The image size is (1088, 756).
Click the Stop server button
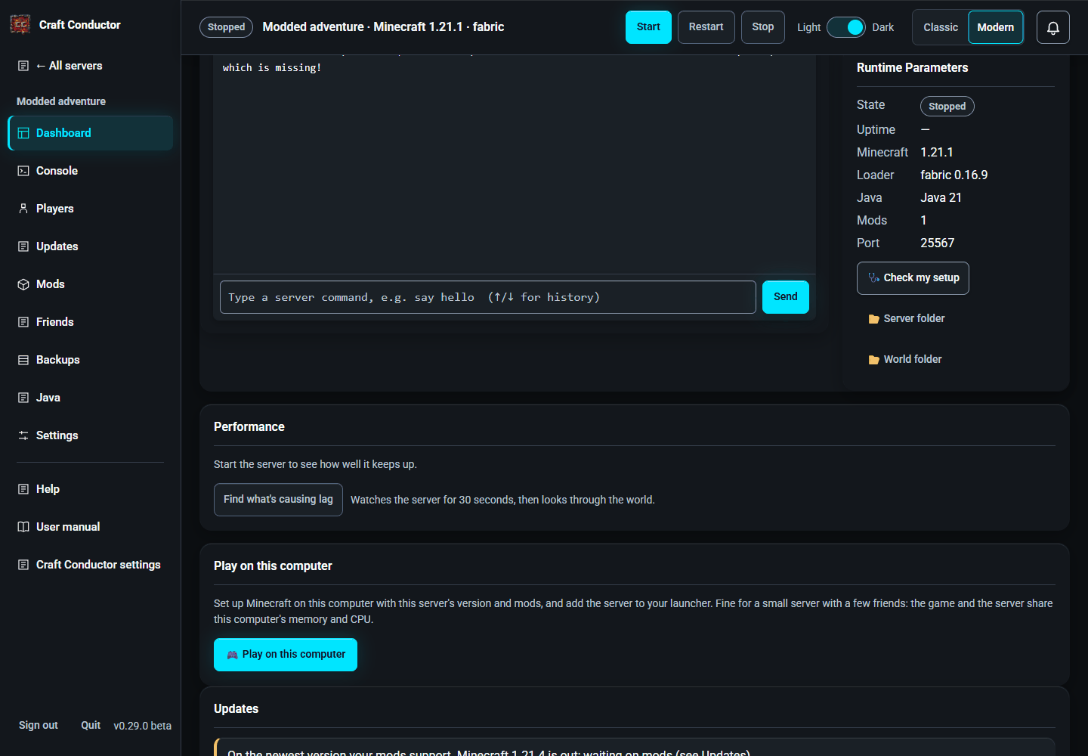tap(763, 27)
